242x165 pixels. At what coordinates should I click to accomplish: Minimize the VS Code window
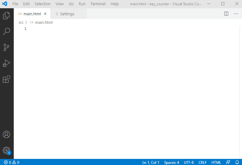(x=209, y=4)
